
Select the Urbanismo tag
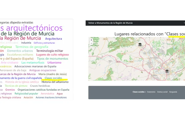54,62
